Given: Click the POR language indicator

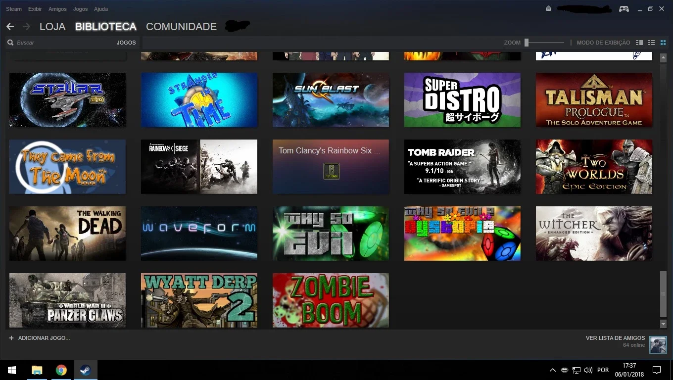Looking at the screenshot, I should pyautogui.click(x=603, y=370).
